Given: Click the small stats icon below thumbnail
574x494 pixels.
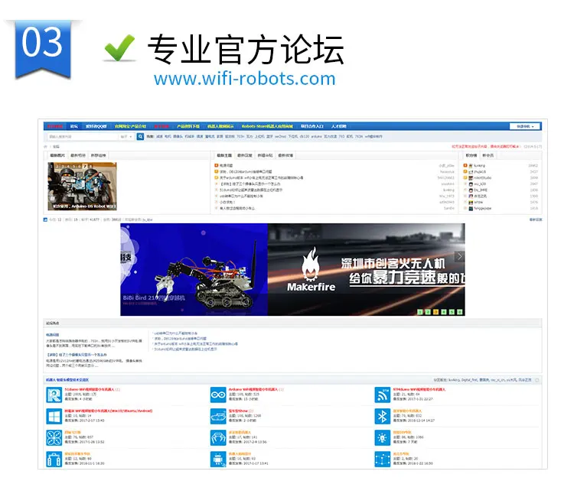Looking at the screenshot, I should [45, 219].
